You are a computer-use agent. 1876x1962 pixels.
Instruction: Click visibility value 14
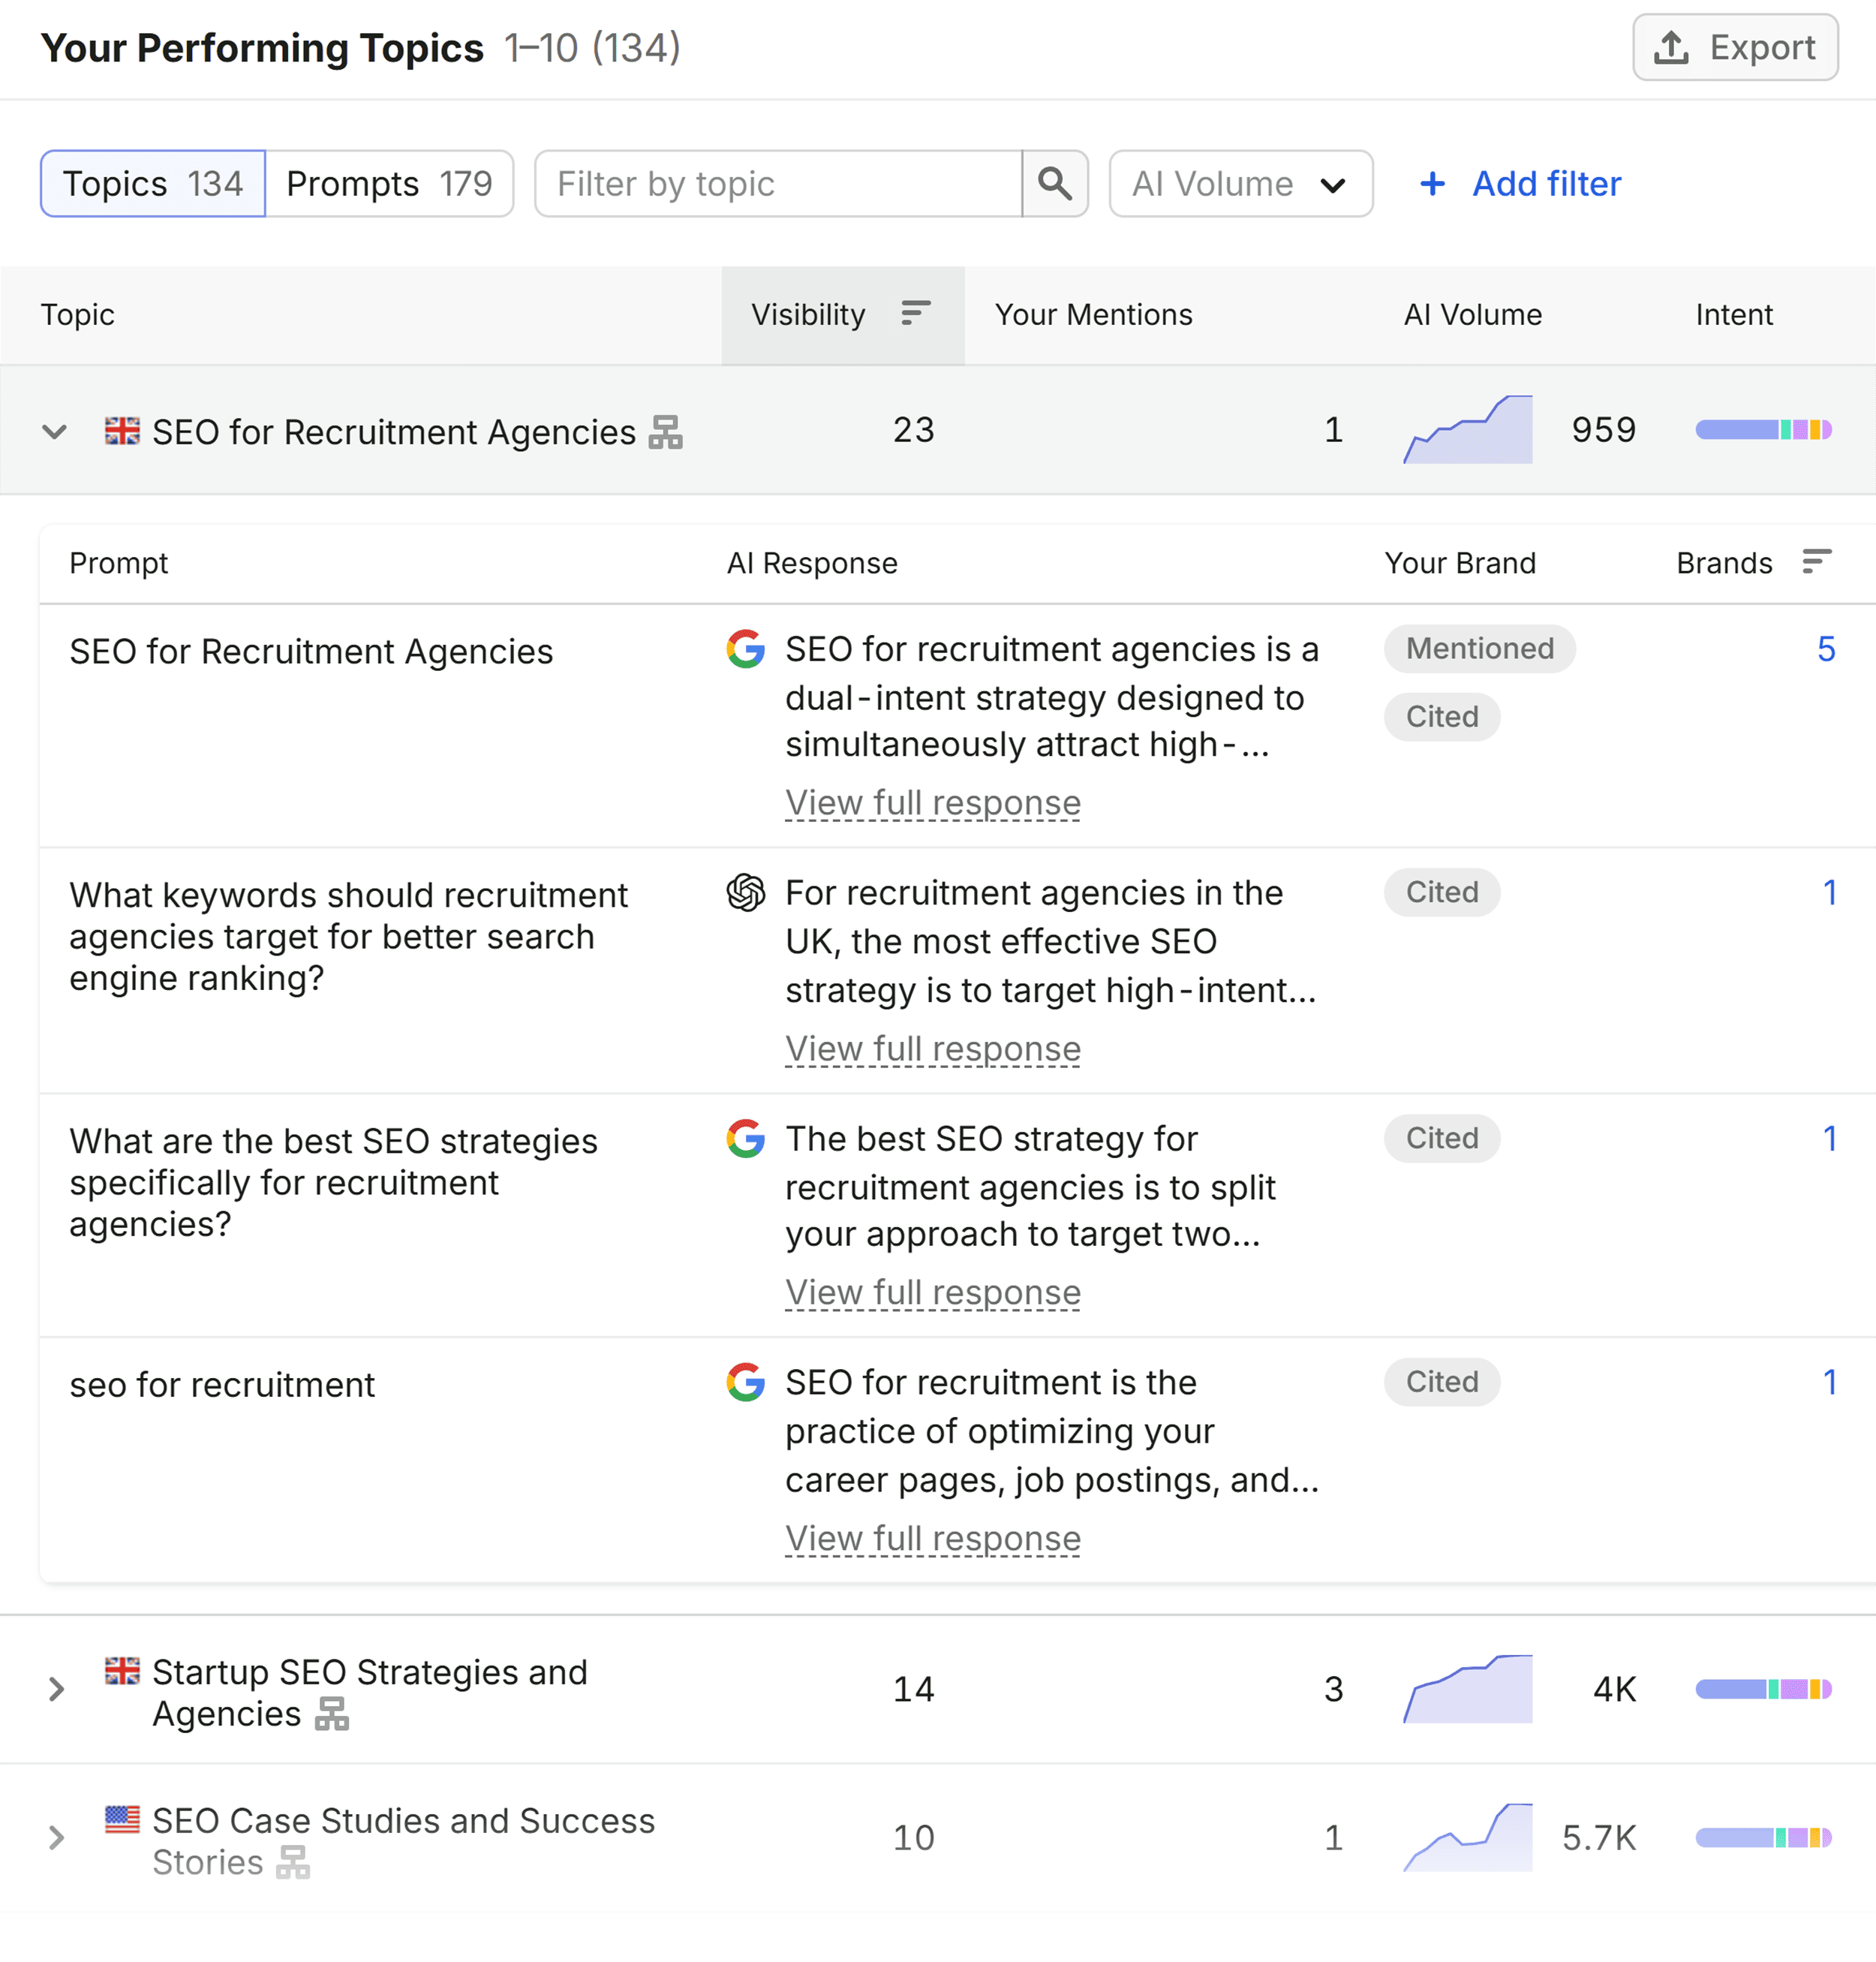click(x=913, y=1689)
